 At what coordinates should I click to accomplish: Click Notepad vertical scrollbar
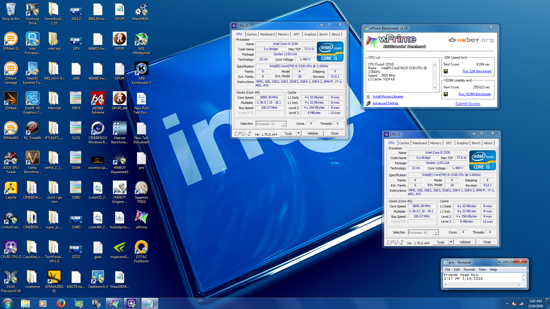point(524,278)
